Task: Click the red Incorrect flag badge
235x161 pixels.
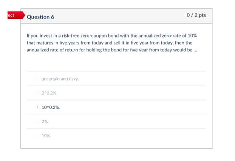Action: 11,15
